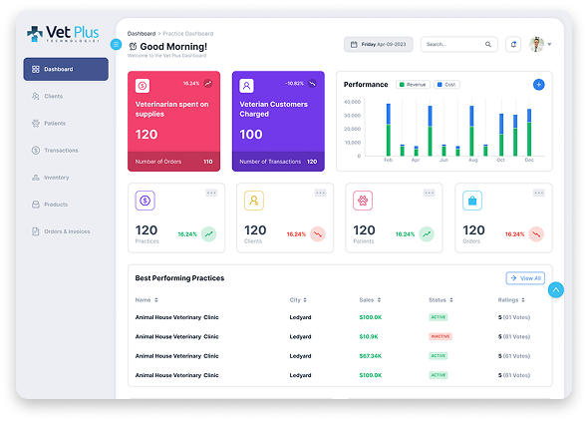
Task: Click the dollar icon on Practices card
Action: [x=146, y=201]
